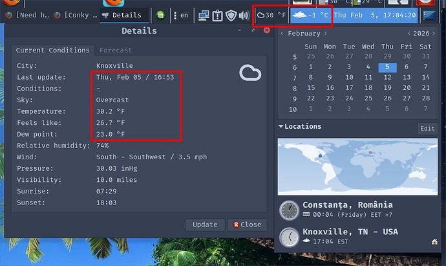Click the sunrise time 07:29
Viewport: 446px width, 266px height.
click(x=107, y=192)
